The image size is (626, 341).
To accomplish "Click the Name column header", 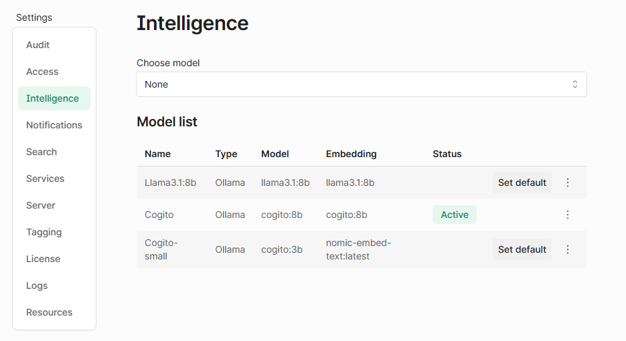I will coord(158,154).
